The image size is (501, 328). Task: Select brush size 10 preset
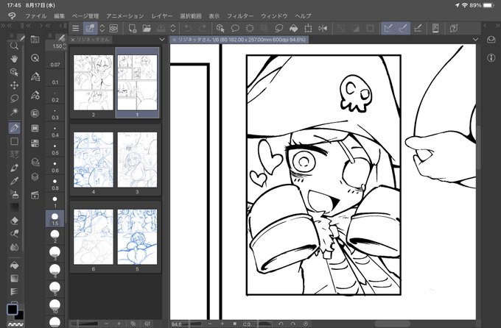(55, 306)
